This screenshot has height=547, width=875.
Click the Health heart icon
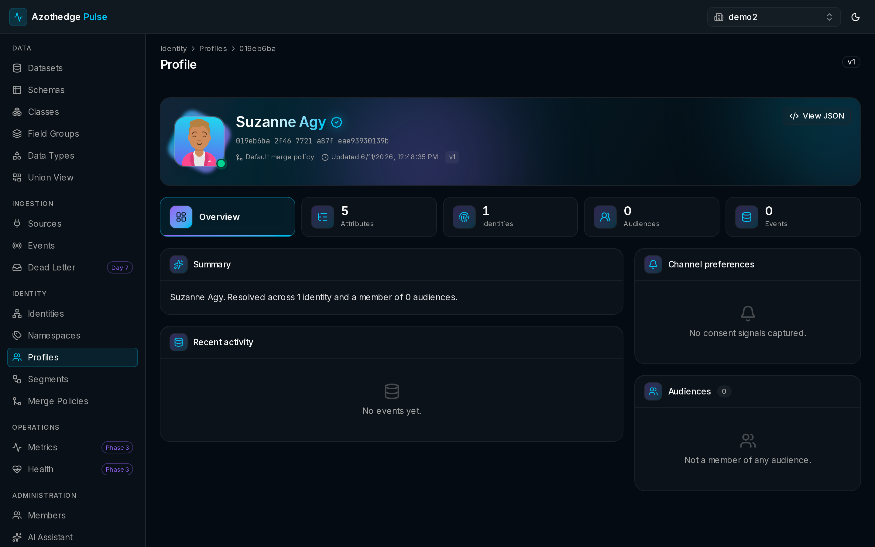[17, 469]
